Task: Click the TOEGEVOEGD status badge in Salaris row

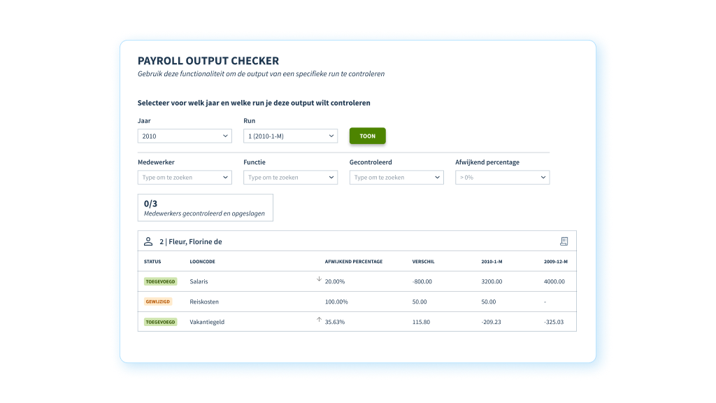Action: pyautogui.click(x=160, y=281)
